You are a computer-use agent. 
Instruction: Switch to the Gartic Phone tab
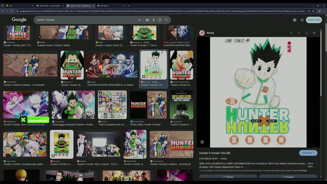tap(50, 6)
